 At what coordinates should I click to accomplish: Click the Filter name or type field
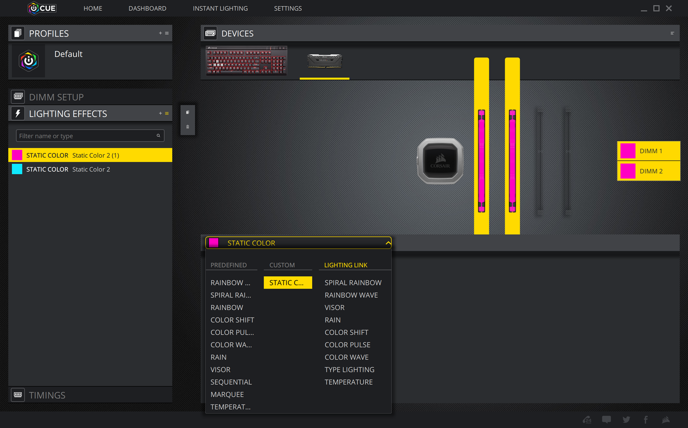click(90, 135)
